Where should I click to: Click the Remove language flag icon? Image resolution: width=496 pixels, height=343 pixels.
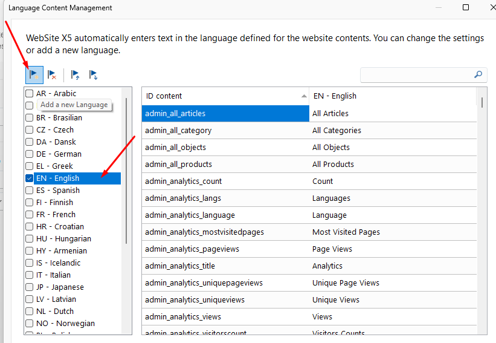[x=52, y=75]
